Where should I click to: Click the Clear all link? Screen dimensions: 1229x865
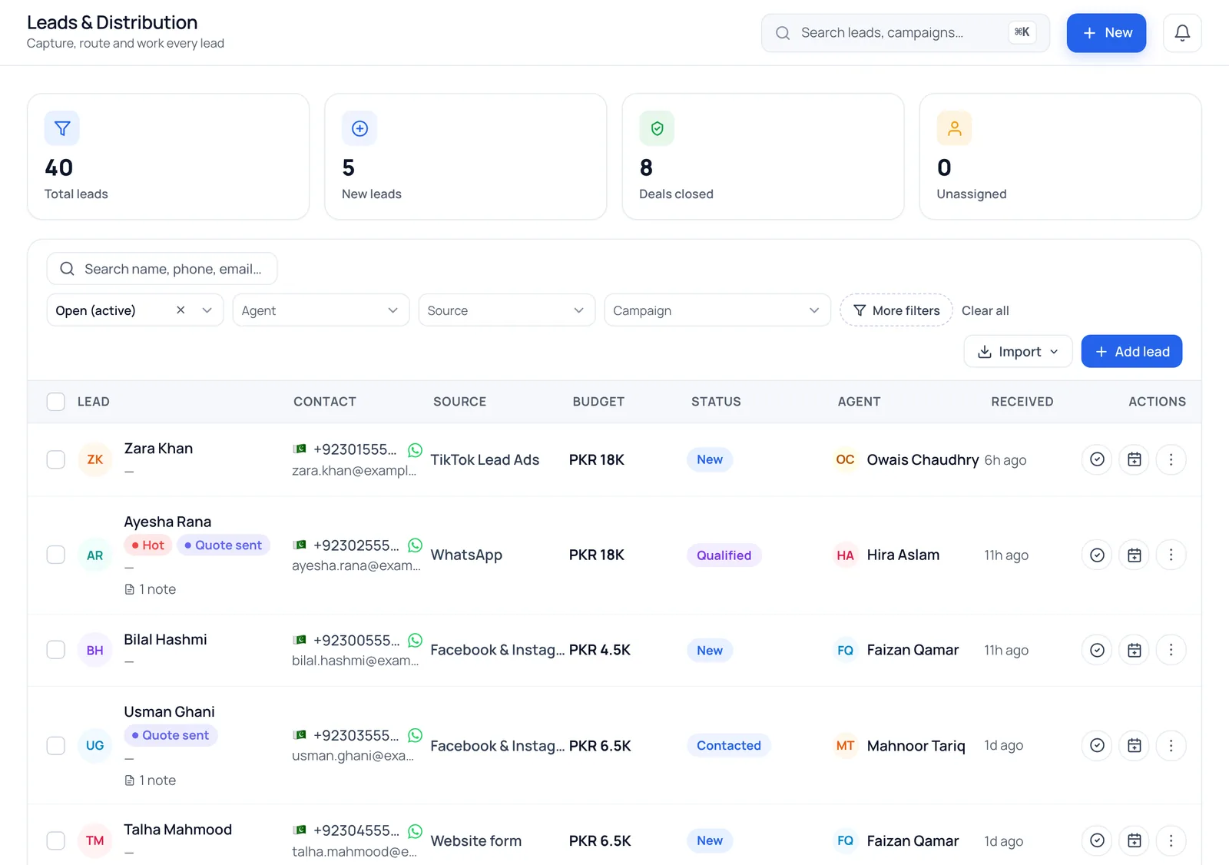(x=985, y=310)
